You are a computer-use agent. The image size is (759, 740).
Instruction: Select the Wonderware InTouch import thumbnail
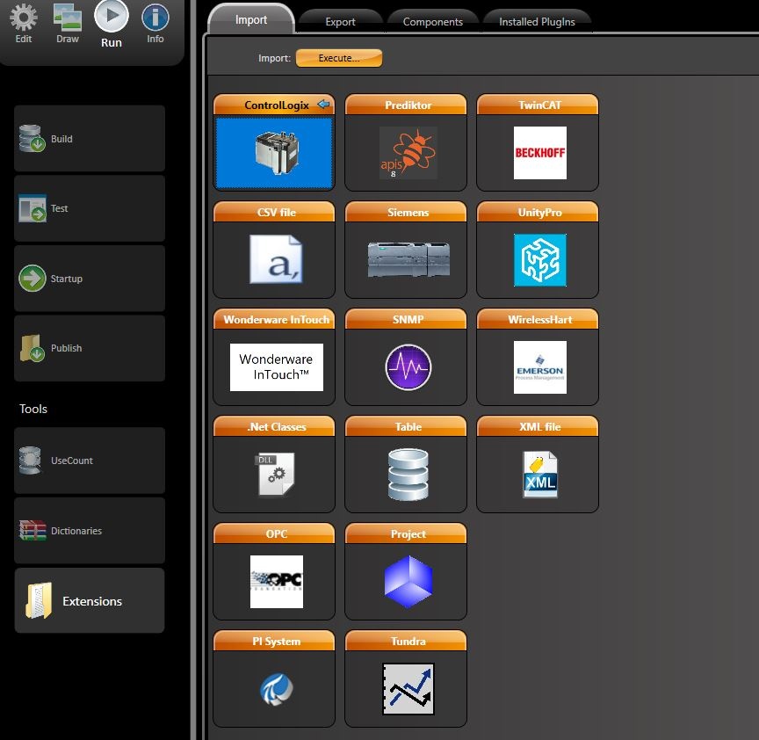point(276,367)
